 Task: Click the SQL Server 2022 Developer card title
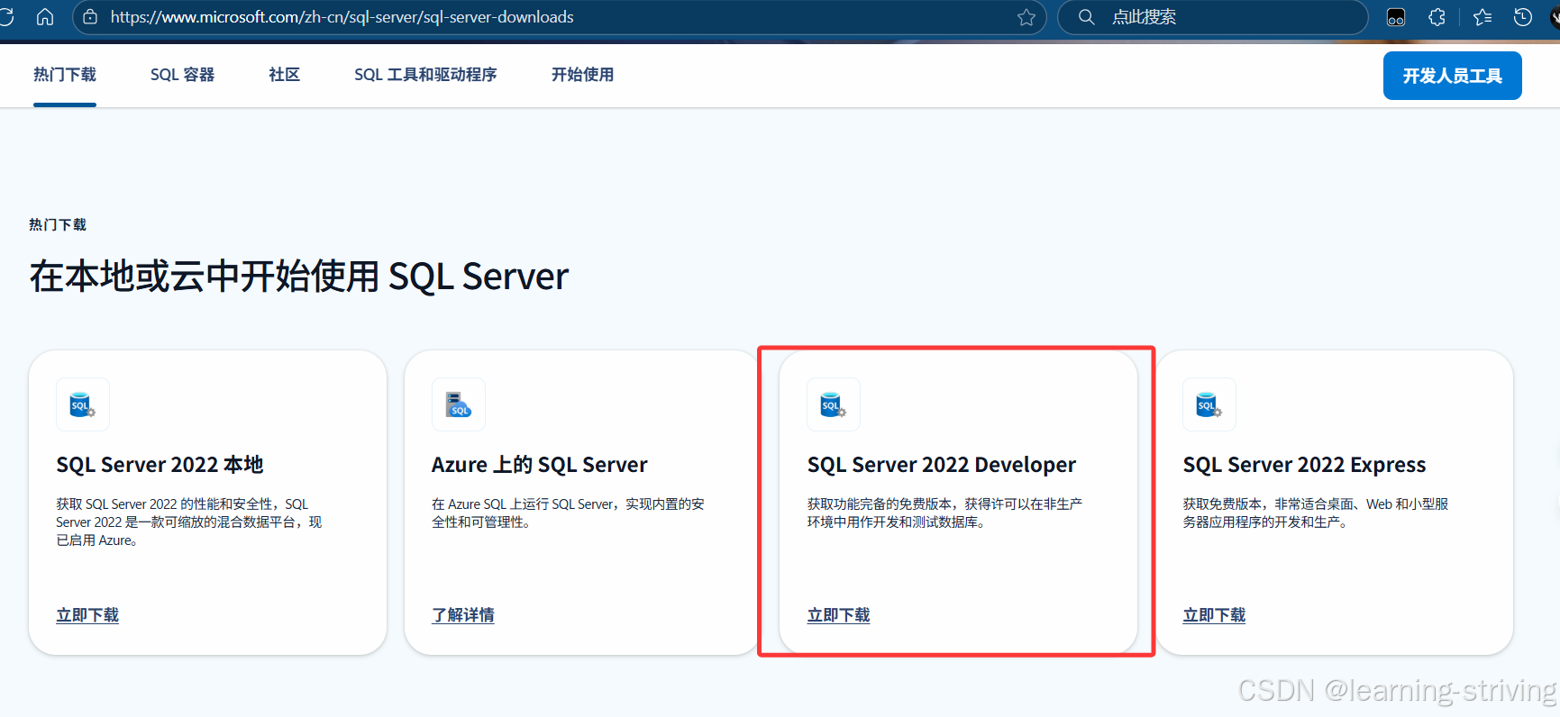click(x=942, y=465)
